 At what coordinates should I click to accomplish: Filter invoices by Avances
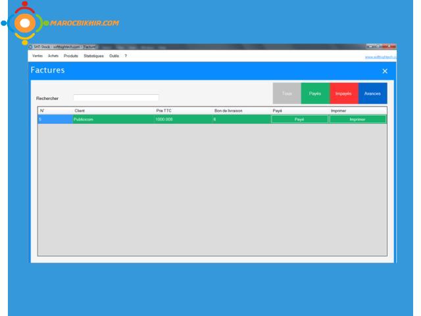pyautogui.click(x=373, y=93)
